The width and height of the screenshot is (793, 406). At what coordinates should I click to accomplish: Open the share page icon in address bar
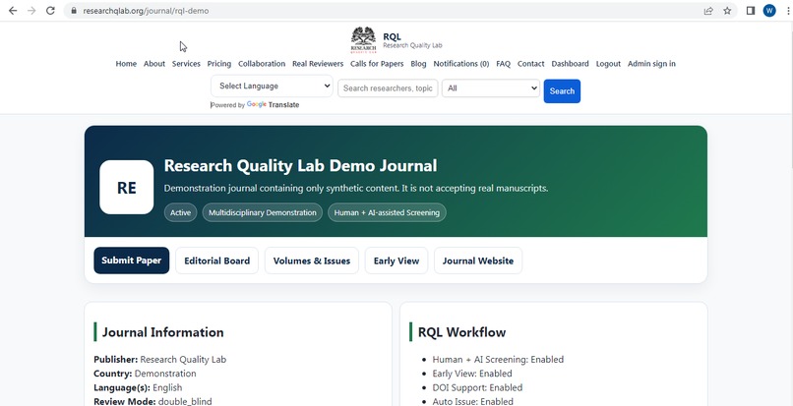click(x=708, y=11)
